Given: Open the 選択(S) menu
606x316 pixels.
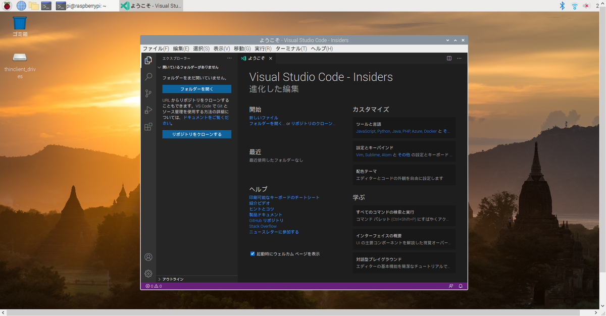Looking at the screenshot, I should 201,48.
